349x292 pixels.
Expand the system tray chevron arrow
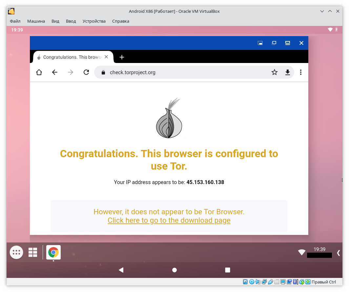tap(339, 253)
